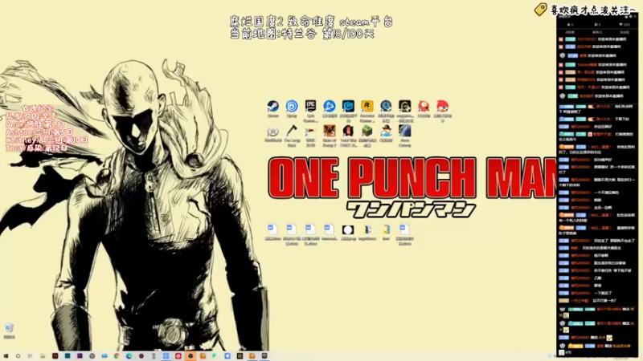
Task: Switch to Google Chrome in taskbar
Action: [x=117, y=356]
